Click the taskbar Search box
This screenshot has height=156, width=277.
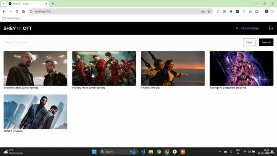point(119,152)
